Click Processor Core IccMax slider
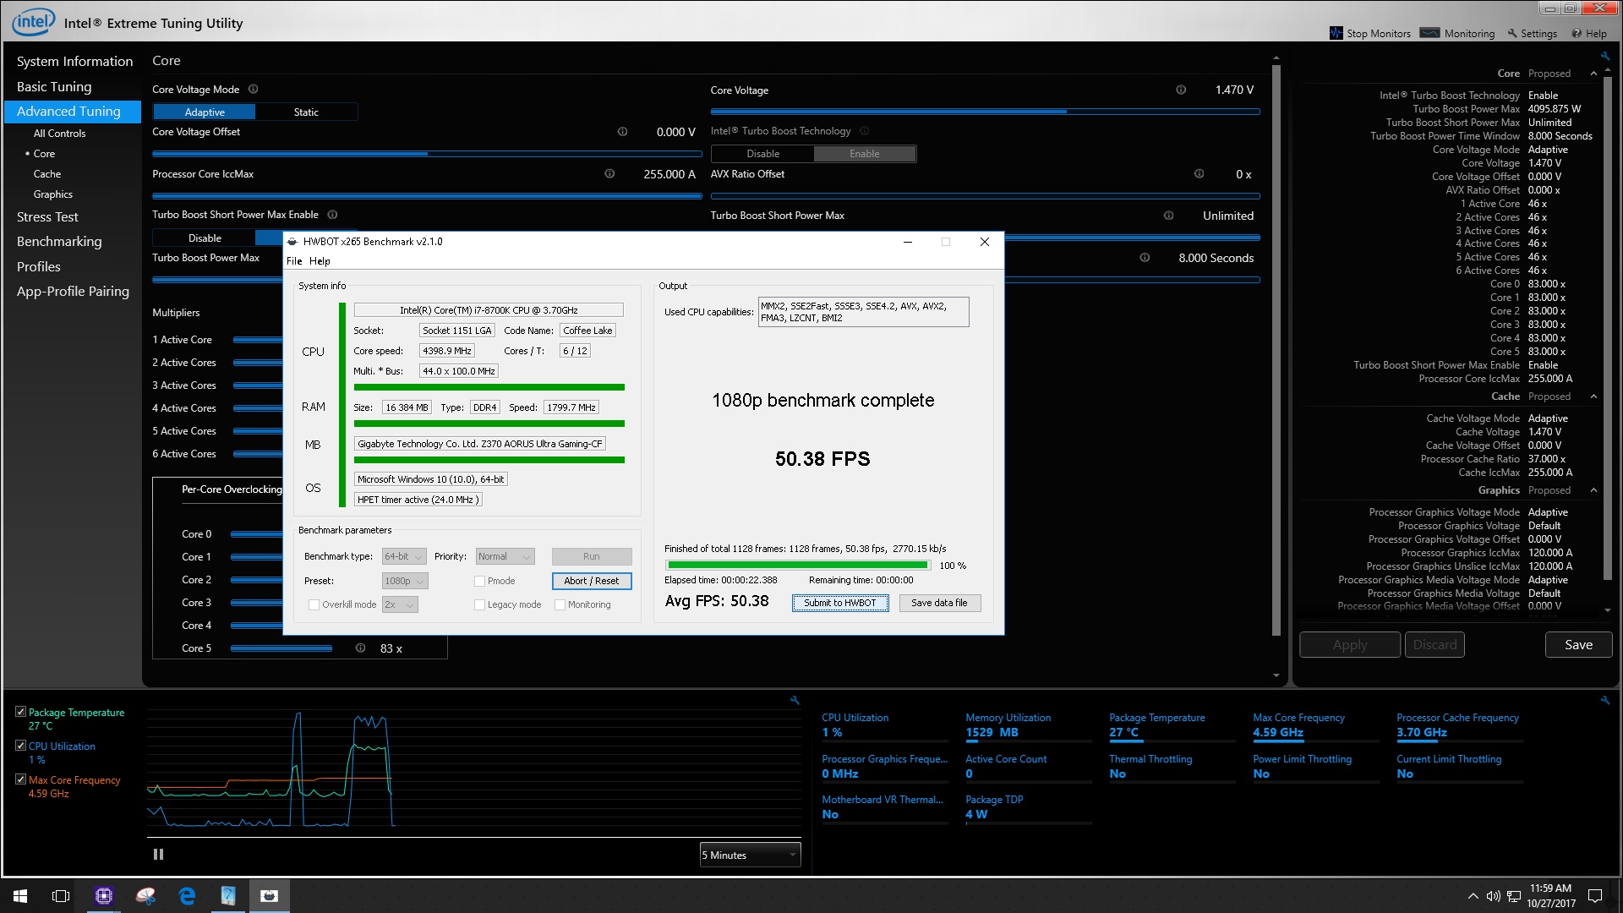The image size is (1623, 913). [x=427, y=196]
